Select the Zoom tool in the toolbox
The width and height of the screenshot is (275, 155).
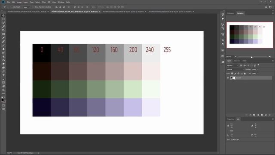pos(3,90)
